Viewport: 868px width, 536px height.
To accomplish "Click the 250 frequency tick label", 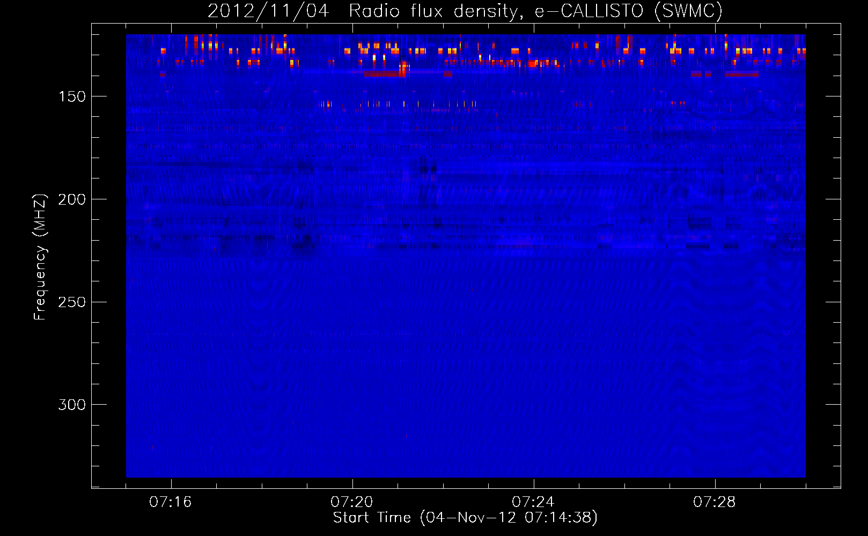I will [x=72, y=302].
